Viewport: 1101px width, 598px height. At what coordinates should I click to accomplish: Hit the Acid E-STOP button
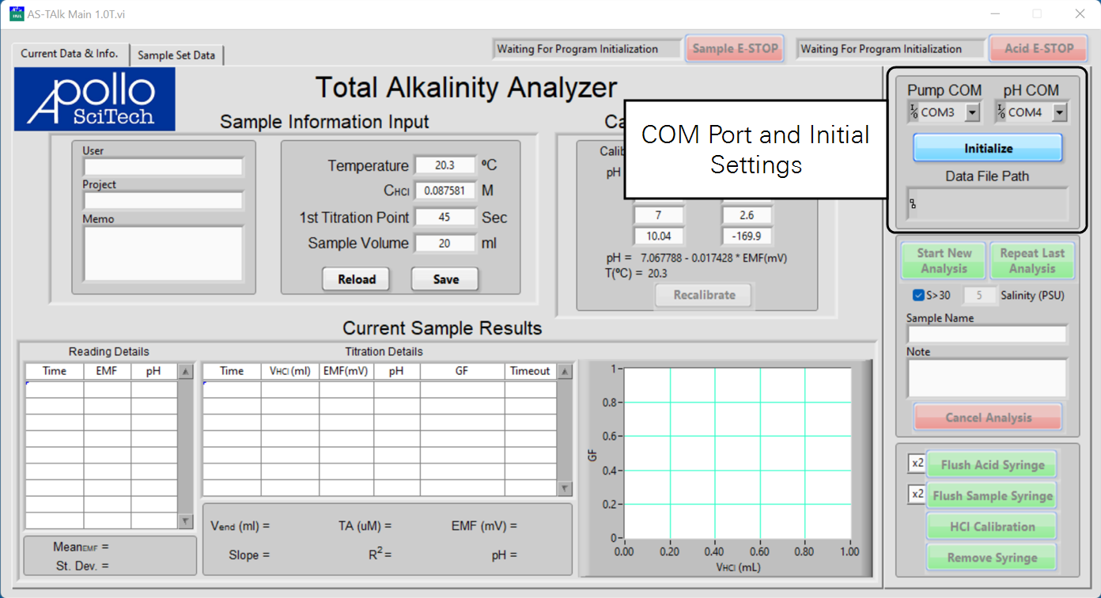1039,48
